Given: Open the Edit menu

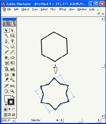Looking at the screenshot, I should (16, 9).
